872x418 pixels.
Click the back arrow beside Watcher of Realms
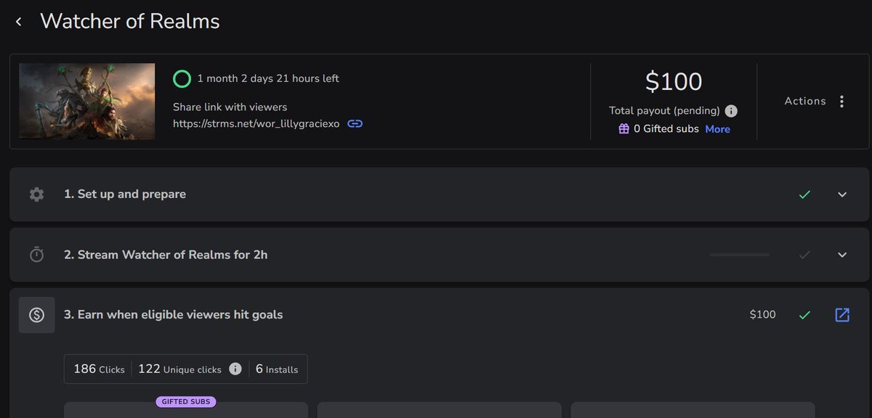point(19,22)
